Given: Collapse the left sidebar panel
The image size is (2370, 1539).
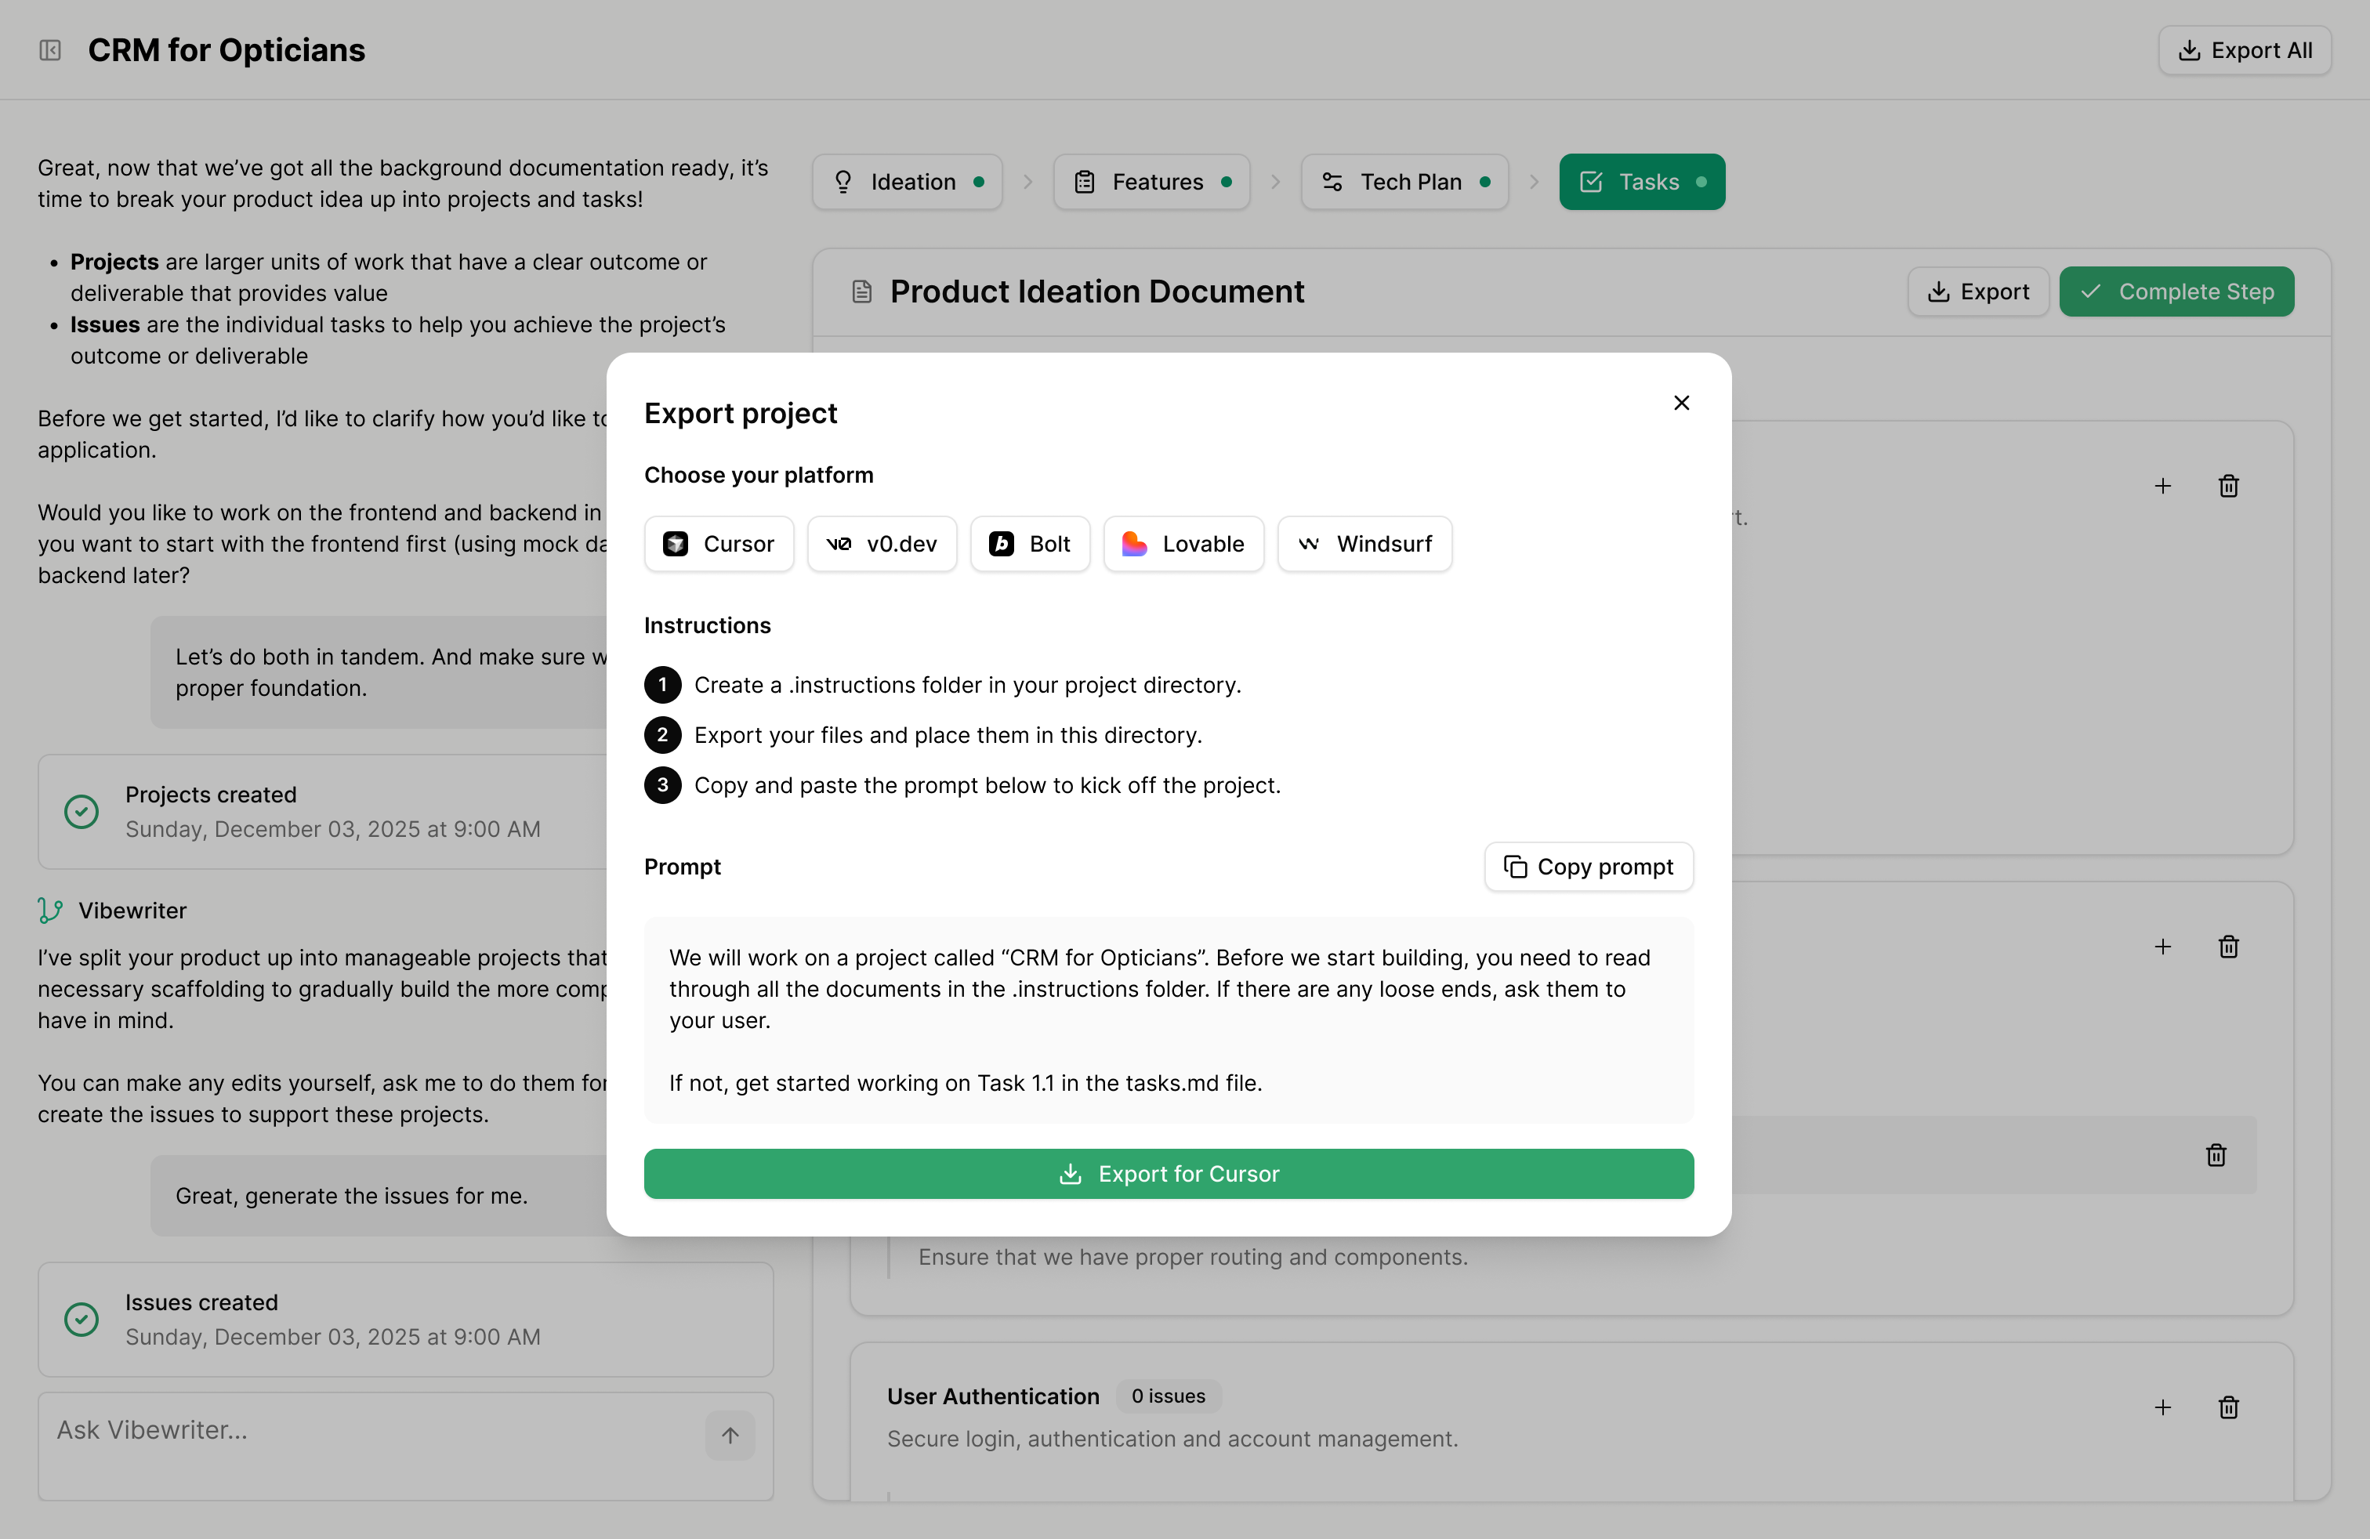Looking at the screenshot, I should point(50,50).
